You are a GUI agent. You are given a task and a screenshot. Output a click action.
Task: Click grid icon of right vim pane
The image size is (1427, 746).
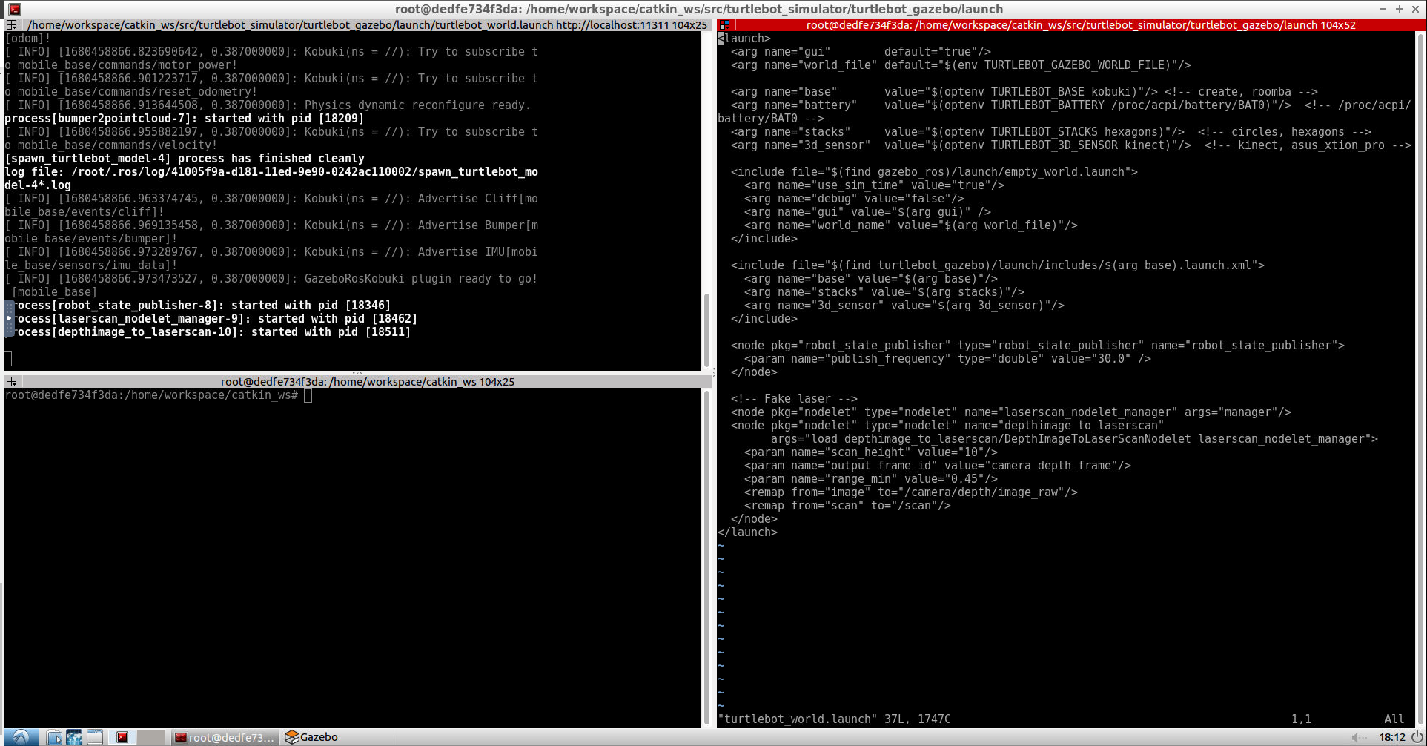[724, 24]
